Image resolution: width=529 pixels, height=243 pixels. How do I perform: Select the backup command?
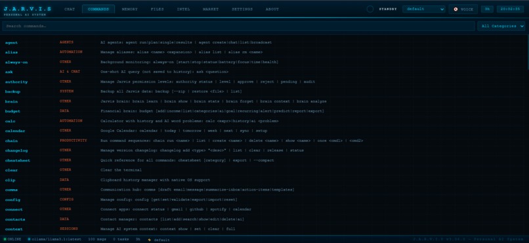(13, 91)
